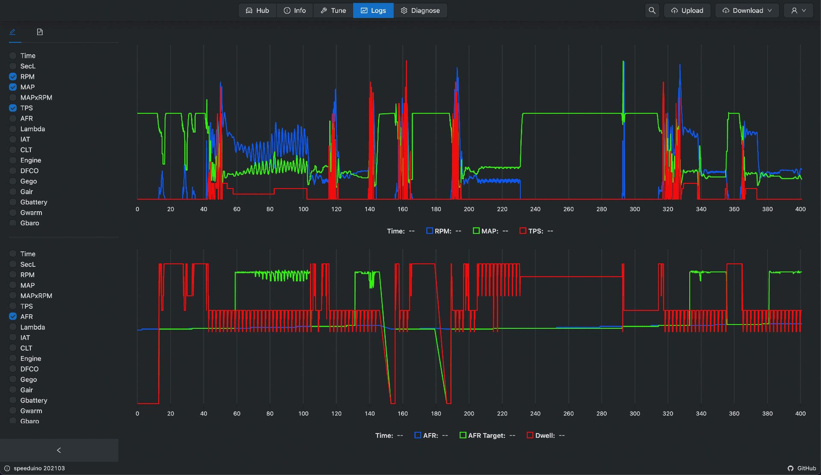Enable CLT in top list

pyautogui.click(x=13, y=150)
